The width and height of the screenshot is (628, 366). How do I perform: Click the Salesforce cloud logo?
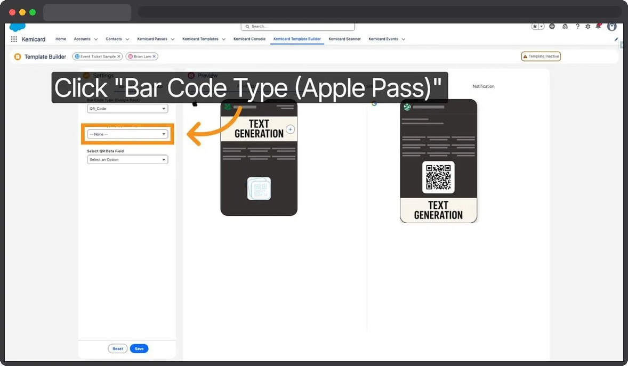[17, 27]
